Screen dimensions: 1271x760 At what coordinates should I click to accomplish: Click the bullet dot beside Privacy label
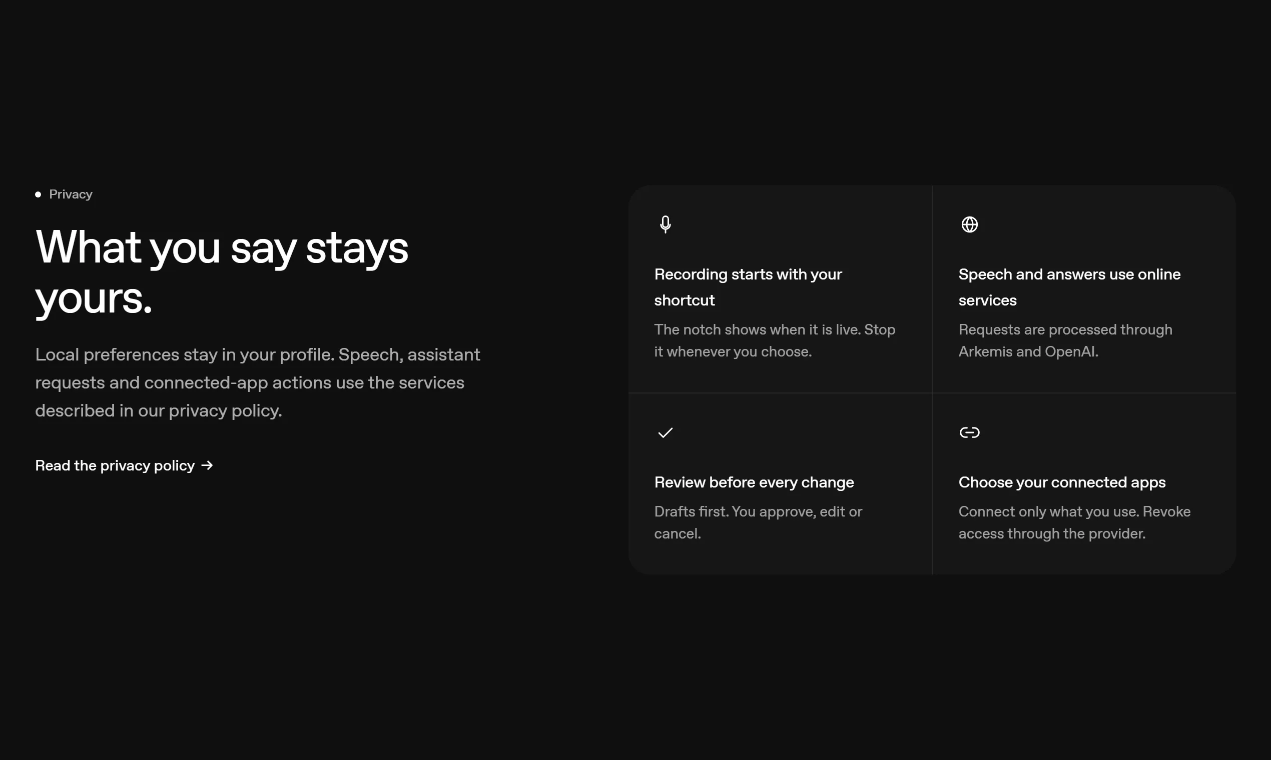click(38, 194)
